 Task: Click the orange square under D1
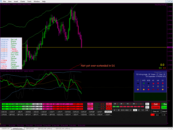[x=163, y=90]
